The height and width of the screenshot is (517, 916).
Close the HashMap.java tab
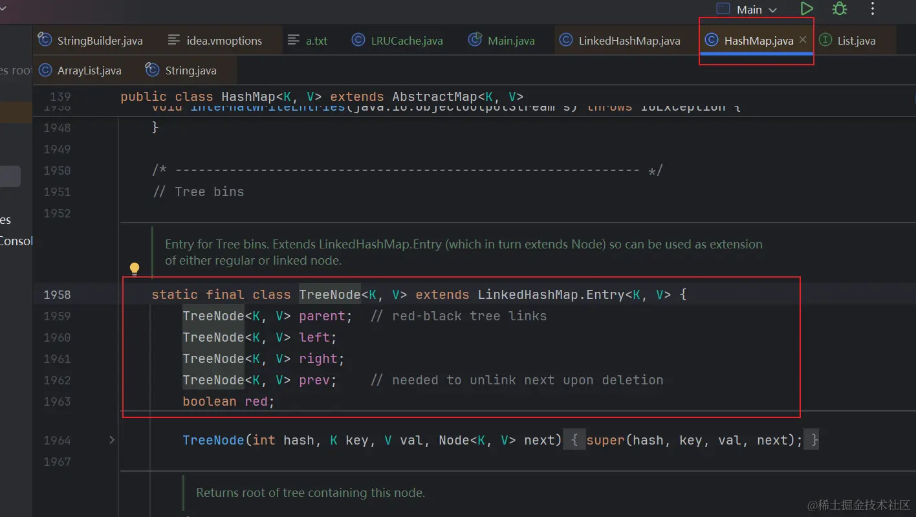[x=803, y=40]
